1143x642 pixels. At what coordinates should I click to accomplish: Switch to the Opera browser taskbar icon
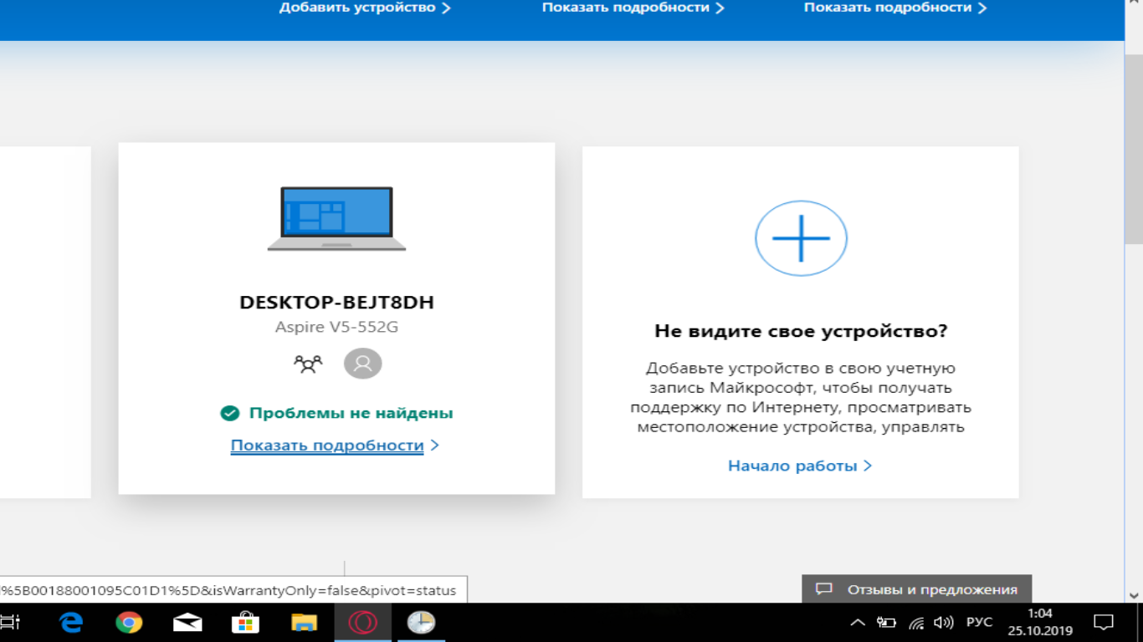tap(362, 623)
